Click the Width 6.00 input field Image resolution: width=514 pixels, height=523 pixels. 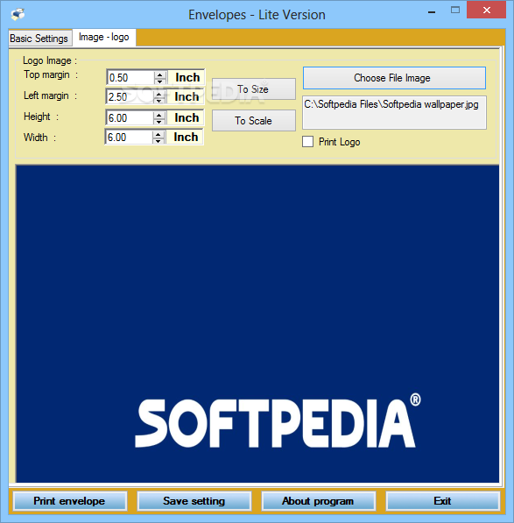click(x=129, y=137)
